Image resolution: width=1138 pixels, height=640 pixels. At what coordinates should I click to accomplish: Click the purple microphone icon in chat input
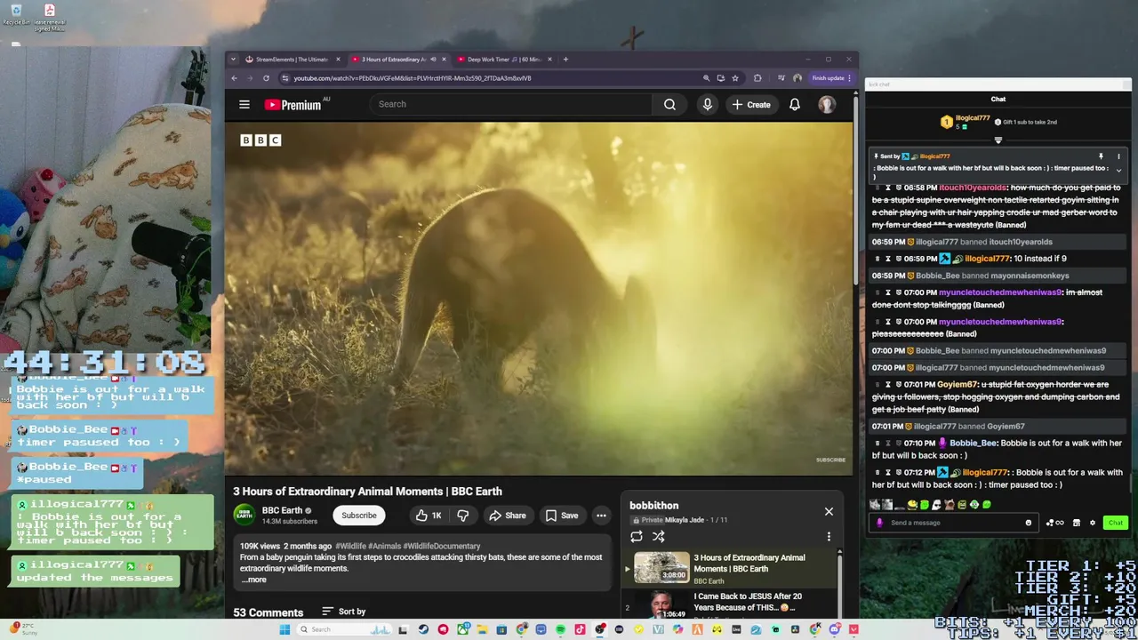pyautogui.click(x=879, y=523)
